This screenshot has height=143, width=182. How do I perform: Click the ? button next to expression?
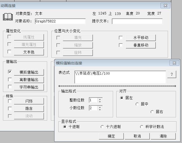(172, 74)
